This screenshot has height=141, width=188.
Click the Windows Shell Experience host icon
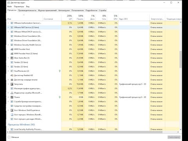tap(12, 110)
